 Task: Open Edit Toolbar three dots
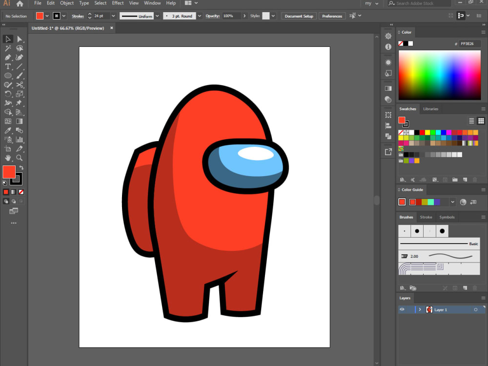(x=14, y=223)
